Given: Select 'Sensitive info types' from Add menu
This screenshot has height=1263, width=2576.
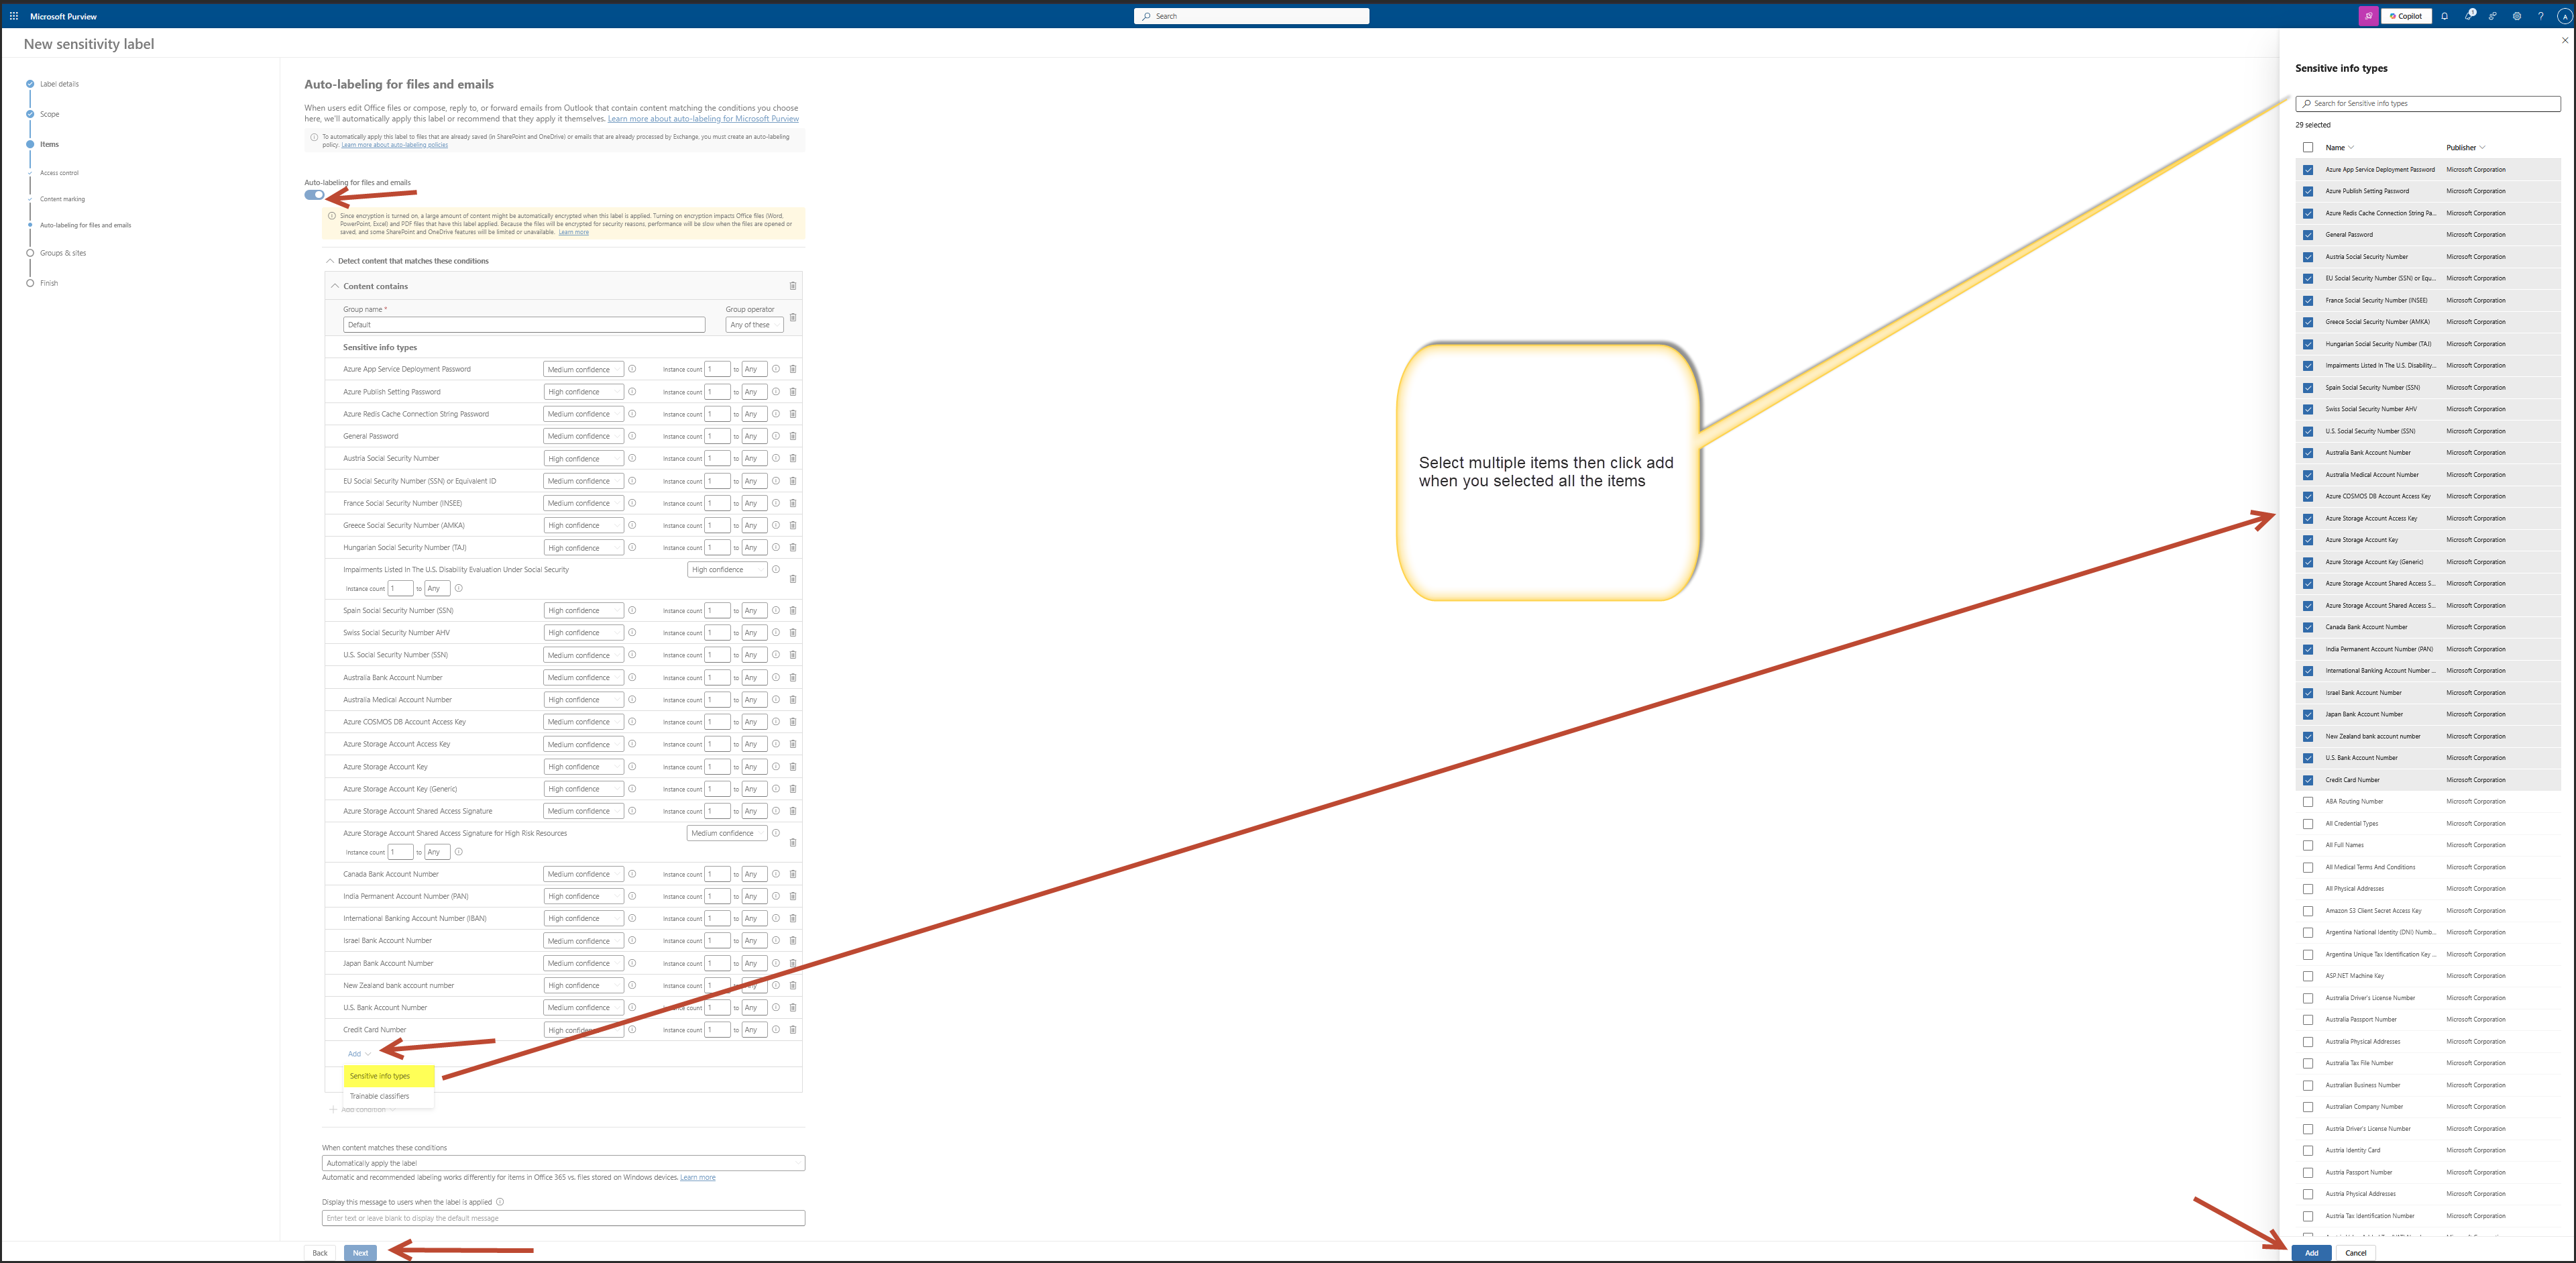Looking at the screenshot, I should coord(380,1076).
